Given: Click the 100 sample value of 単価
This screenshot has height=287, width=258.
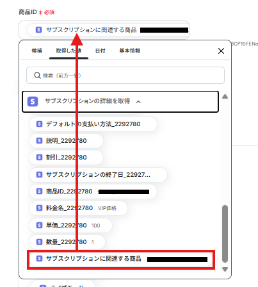Looking at the screenshot, I should (95, 225).
